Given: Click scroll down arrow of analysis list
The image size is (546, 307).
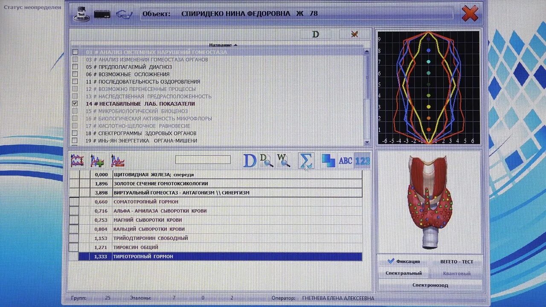Looking at the screenshot, I should pos(367,142).
